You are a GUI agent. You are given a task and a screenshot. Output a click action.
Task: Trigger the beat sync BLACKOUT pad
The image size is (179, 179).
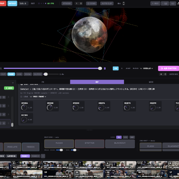point(120,144)
